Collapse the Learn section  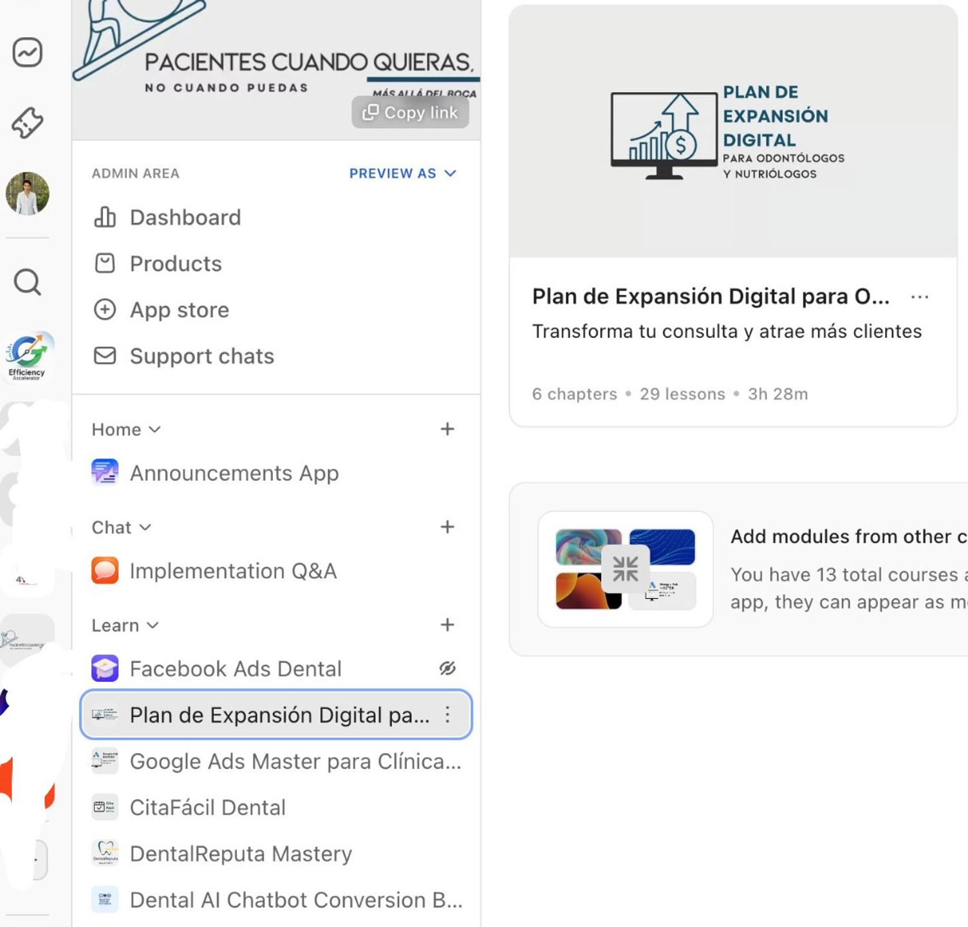[126, 625]
